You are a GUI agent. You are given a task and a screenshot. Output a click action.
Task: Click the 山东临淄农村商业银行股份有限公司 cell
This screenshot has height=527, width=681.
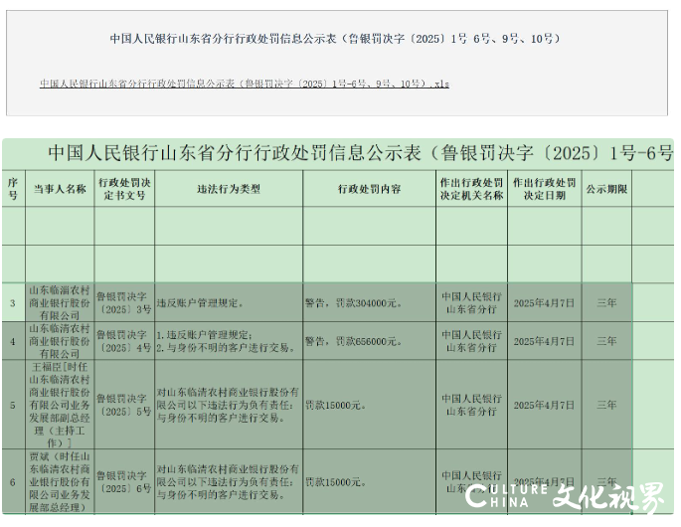[x=60, y=303]
